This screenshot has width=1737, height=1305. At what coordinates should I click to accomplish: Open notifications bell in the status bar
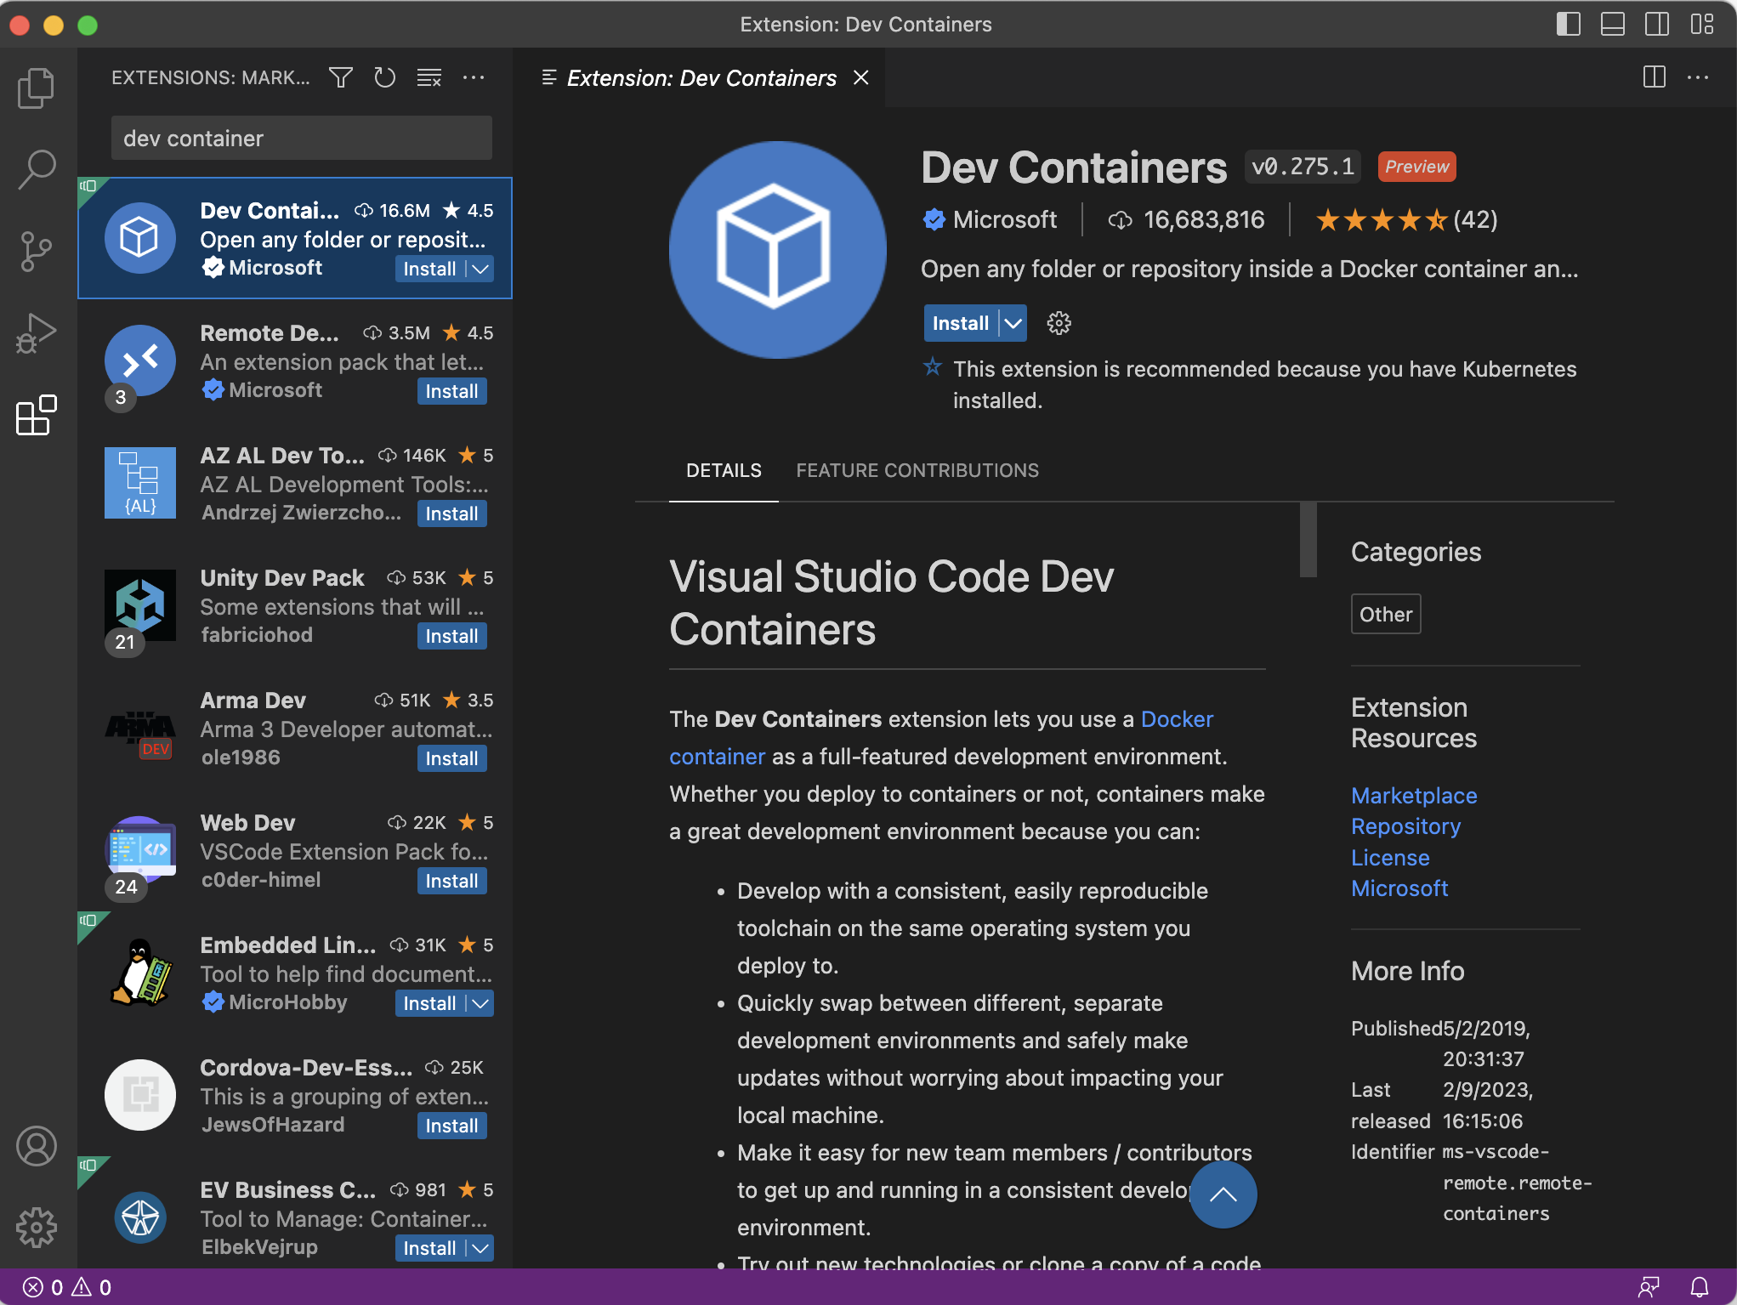coord(1701,1286)
